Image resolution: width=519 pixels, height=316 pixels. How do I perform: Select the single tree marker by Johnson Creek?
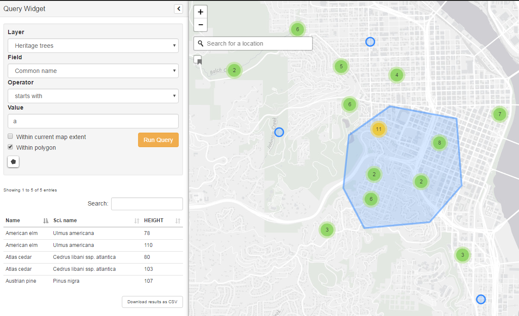pos(279,132)
